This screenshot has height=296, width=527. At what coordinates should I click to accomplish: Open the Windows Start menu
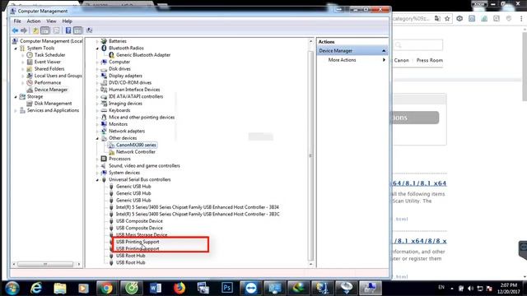click(12, 289)
